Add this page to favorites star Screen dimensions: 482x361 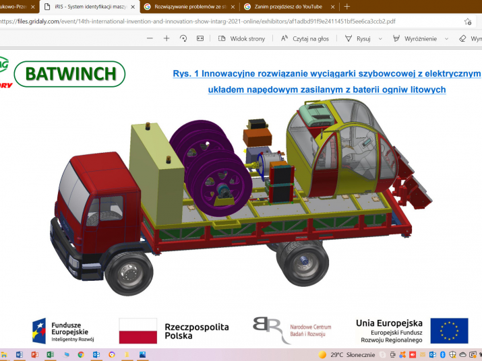(x=468, y=21)
